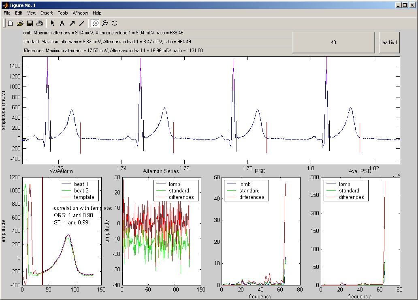Open the Help menu
This screenshot has width=418, height=300.
[97, 13]
